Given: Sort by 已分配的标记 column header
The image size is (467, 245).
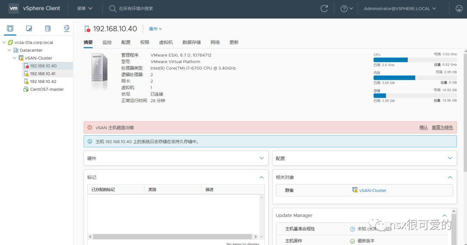Looking at the screenshot, I should 116,189.
